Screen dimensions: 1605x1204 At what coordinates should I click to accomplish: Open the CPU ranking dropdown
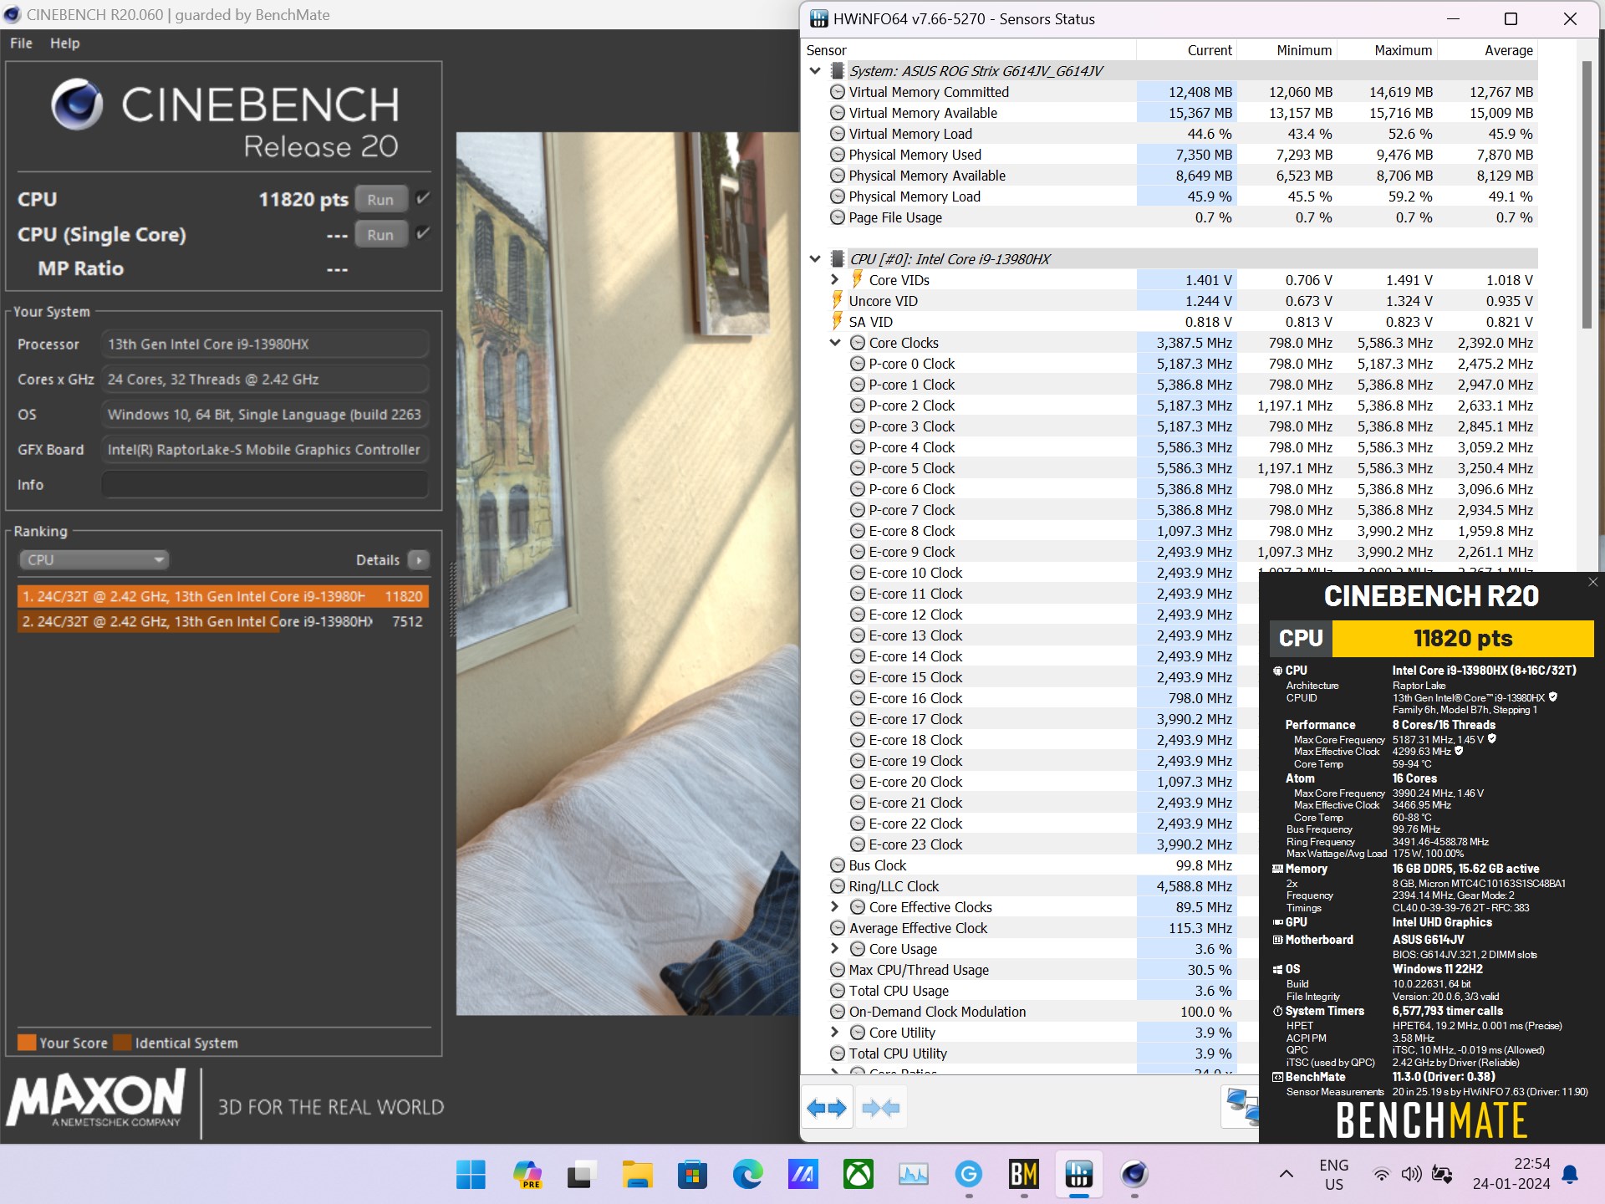[94, 559]
